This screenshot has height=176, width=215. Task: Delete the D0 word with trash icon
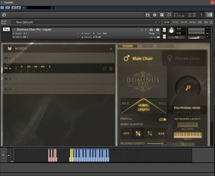click(111, 68)
